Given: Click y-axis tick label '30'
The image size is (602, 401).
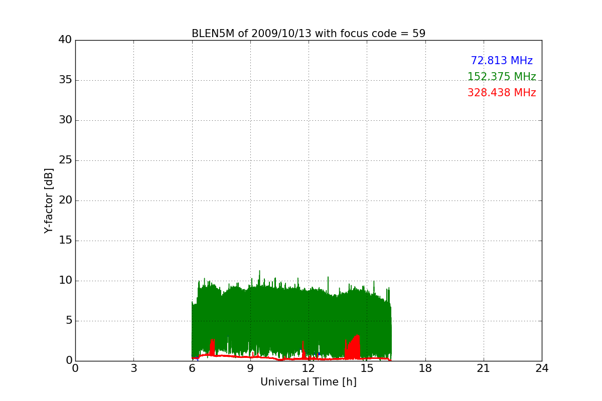Looking at the screenshot, I should pyautogui.click(x=65, y=120).
